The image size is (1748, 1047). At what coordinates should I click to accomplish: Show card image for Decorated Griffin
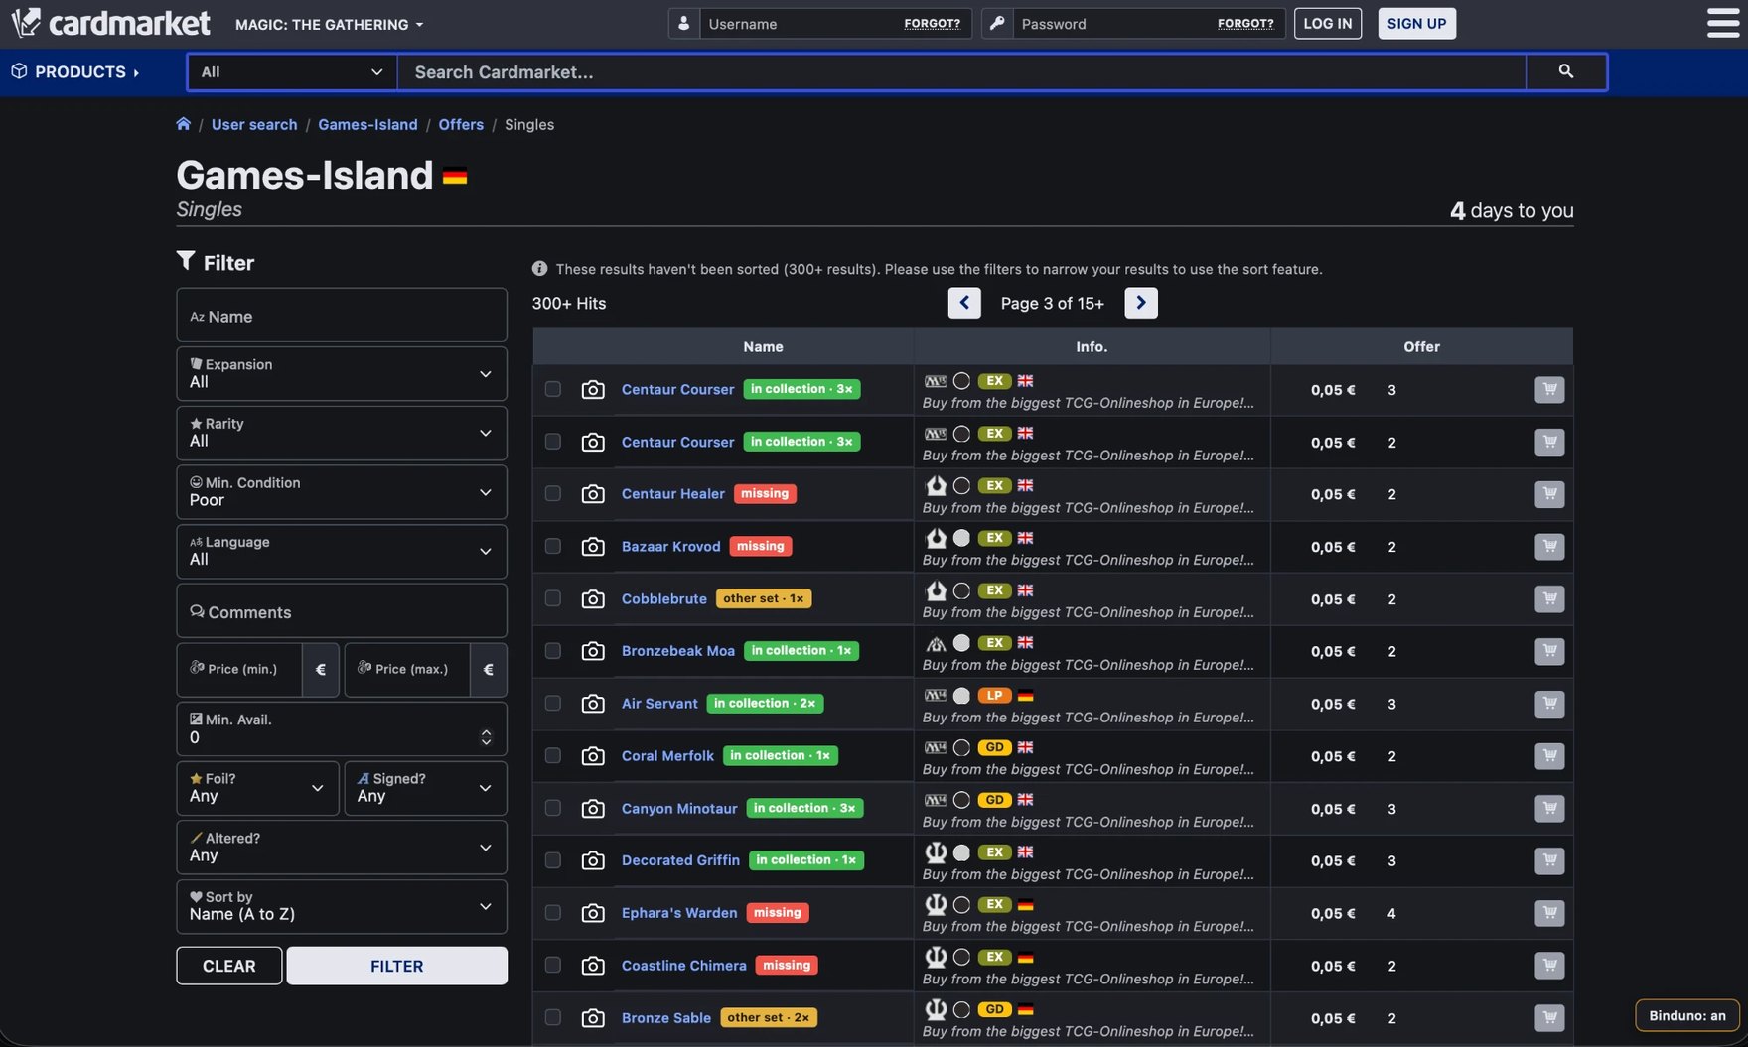[593, 860]
